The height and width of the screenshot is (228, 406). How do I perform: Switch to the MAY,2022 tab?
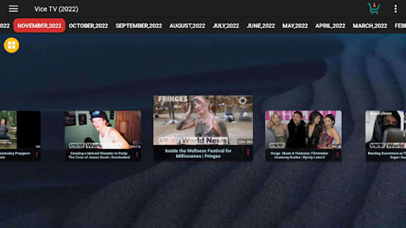click(x=295, y=26)
